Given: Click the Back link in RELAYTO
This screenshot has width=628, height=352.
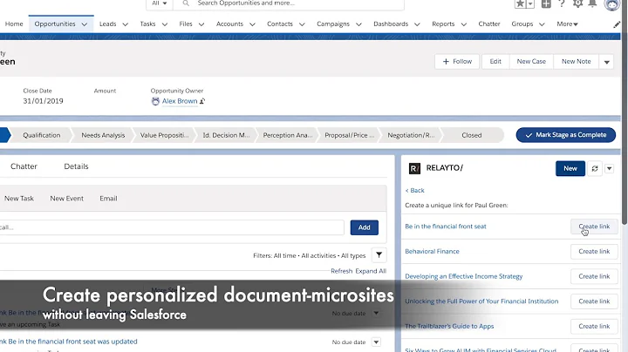Looking at the screenshot, I should pos(414,191).
